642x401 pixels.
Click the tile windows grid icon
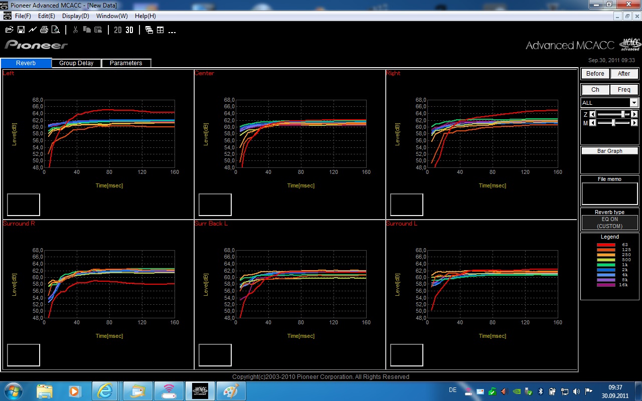[x=160, y=30]
